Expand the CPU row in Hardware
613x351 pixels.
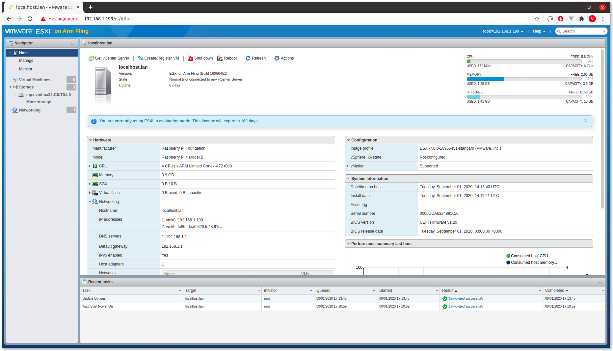[90, 166]
